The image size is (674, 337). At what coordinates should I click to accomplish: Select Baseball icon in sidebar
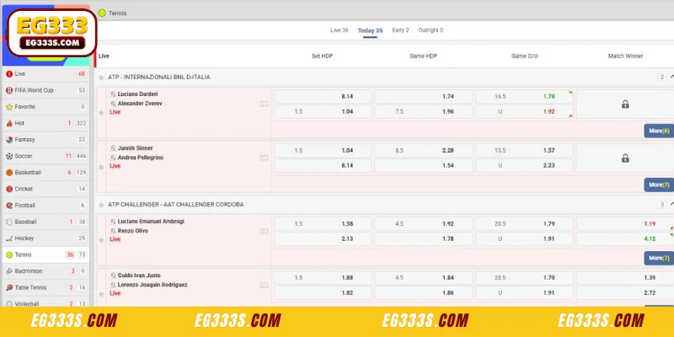pos(9,222)
